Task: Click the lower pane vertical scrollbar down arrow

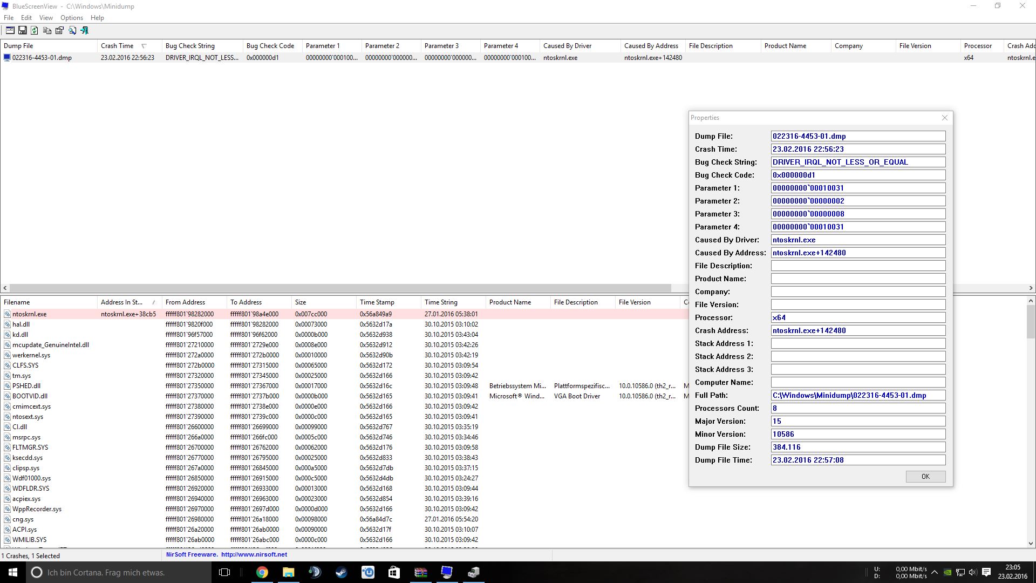Action: coord(1031,544)
